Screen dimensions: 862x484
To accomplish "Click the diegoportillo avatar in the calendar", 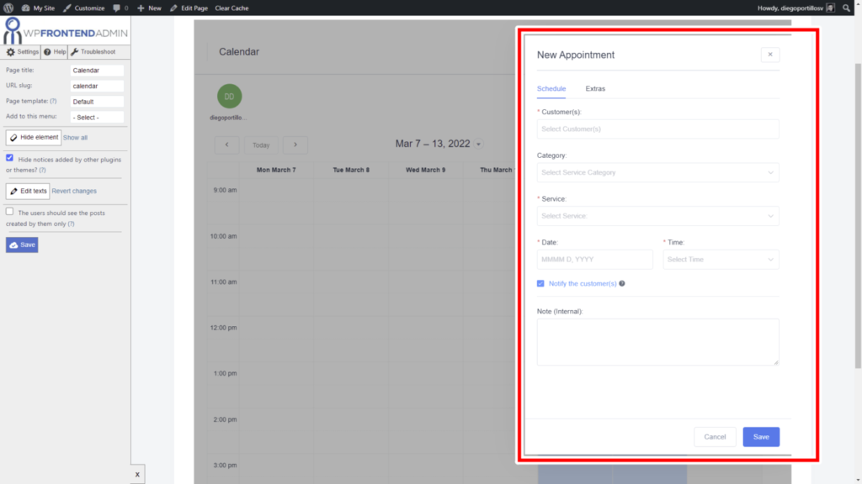I will pyautogui.click(x=229, y=97).
